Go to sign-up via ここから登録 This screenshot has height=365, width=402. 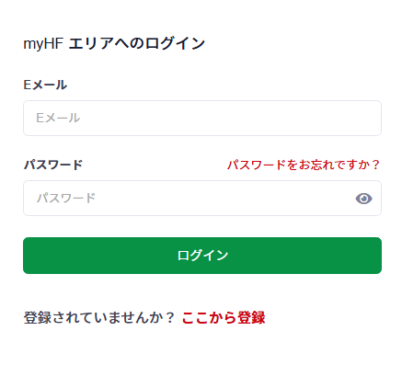[224, 317]
